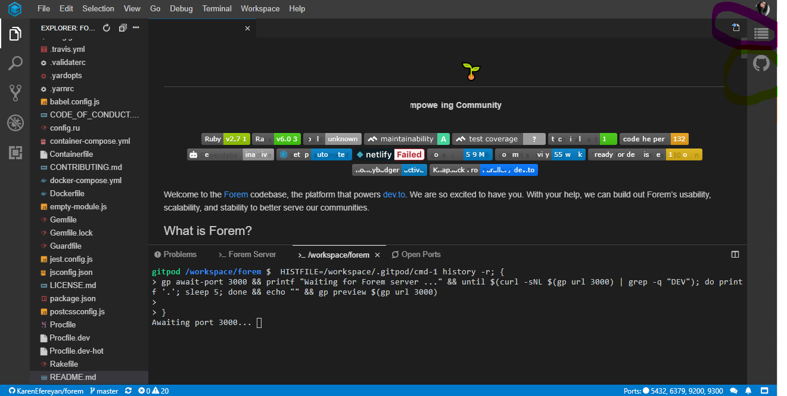787x396 pixels.
Task: Open the GitHub side panel icon
Action: coord(761,63)
